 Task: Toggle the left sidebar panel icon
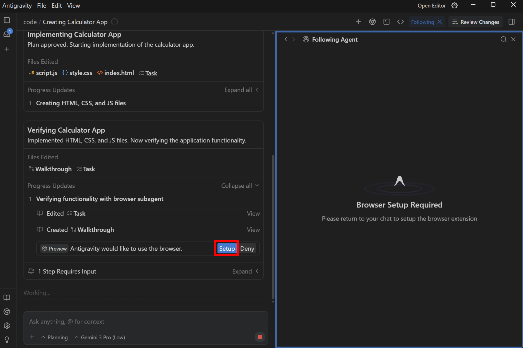[x=7, y=20]
